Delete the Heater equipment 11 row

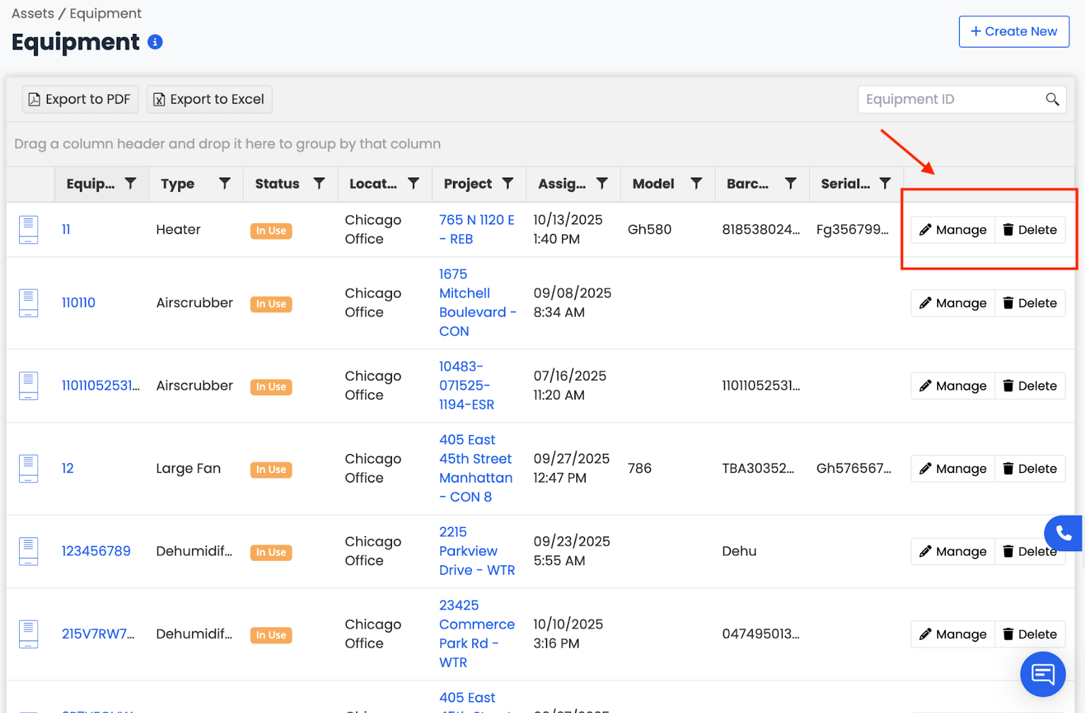[1030, 230]
